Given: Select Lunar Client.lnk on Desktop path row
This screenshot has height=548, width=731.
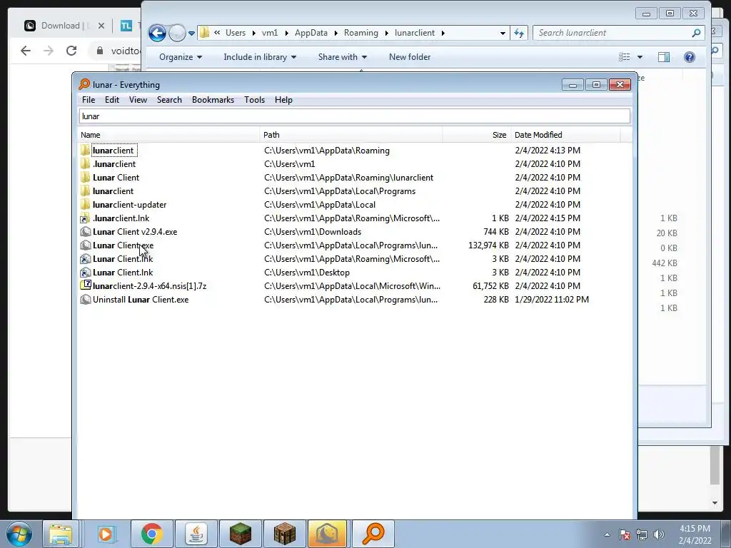Looking at the screenshot, I should [x=354, y=273].
